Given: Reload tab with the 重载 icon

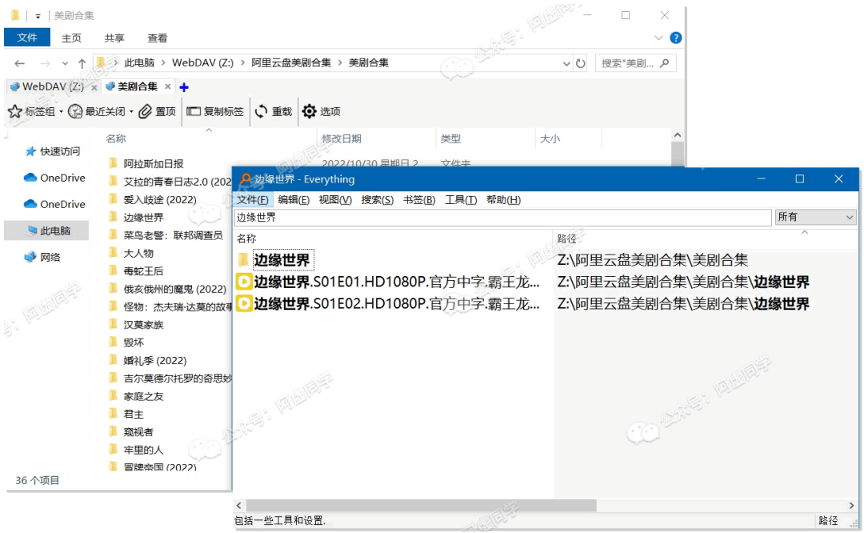Looking at the screenshot, I should [261, 111].
